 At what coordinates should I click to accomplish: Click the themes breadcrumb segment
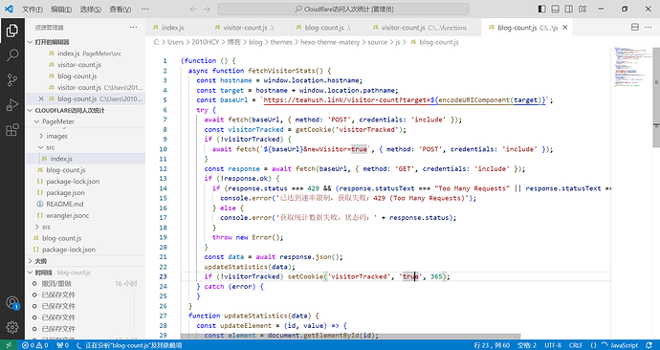(x=281, y=42)
